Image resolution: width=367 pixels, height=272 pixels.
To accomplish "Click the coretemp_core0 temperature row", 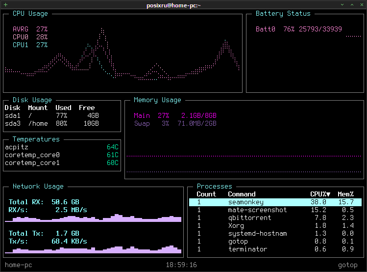I will (62, 155).
